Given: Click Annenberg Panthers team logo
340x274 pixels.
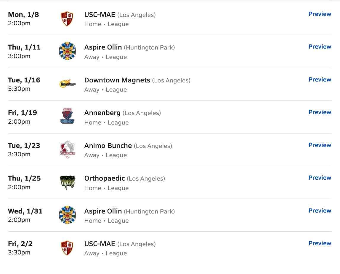Looking at the screenshot, I should [x=67, y=117].
